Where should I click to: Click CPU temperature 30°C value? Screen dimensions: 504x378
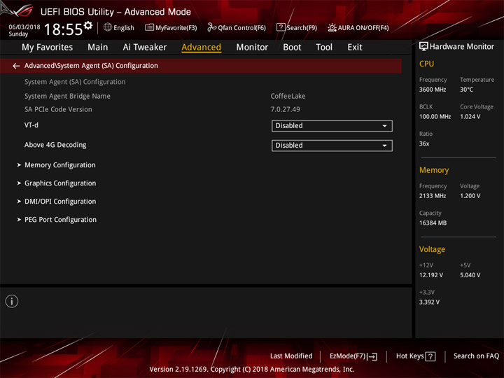click(466, 90)
